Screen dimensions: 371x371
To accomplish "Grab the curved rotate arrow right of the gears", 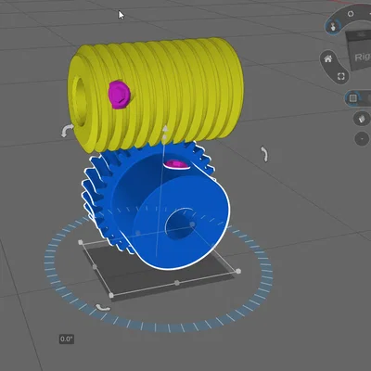I will coord(264,154).
